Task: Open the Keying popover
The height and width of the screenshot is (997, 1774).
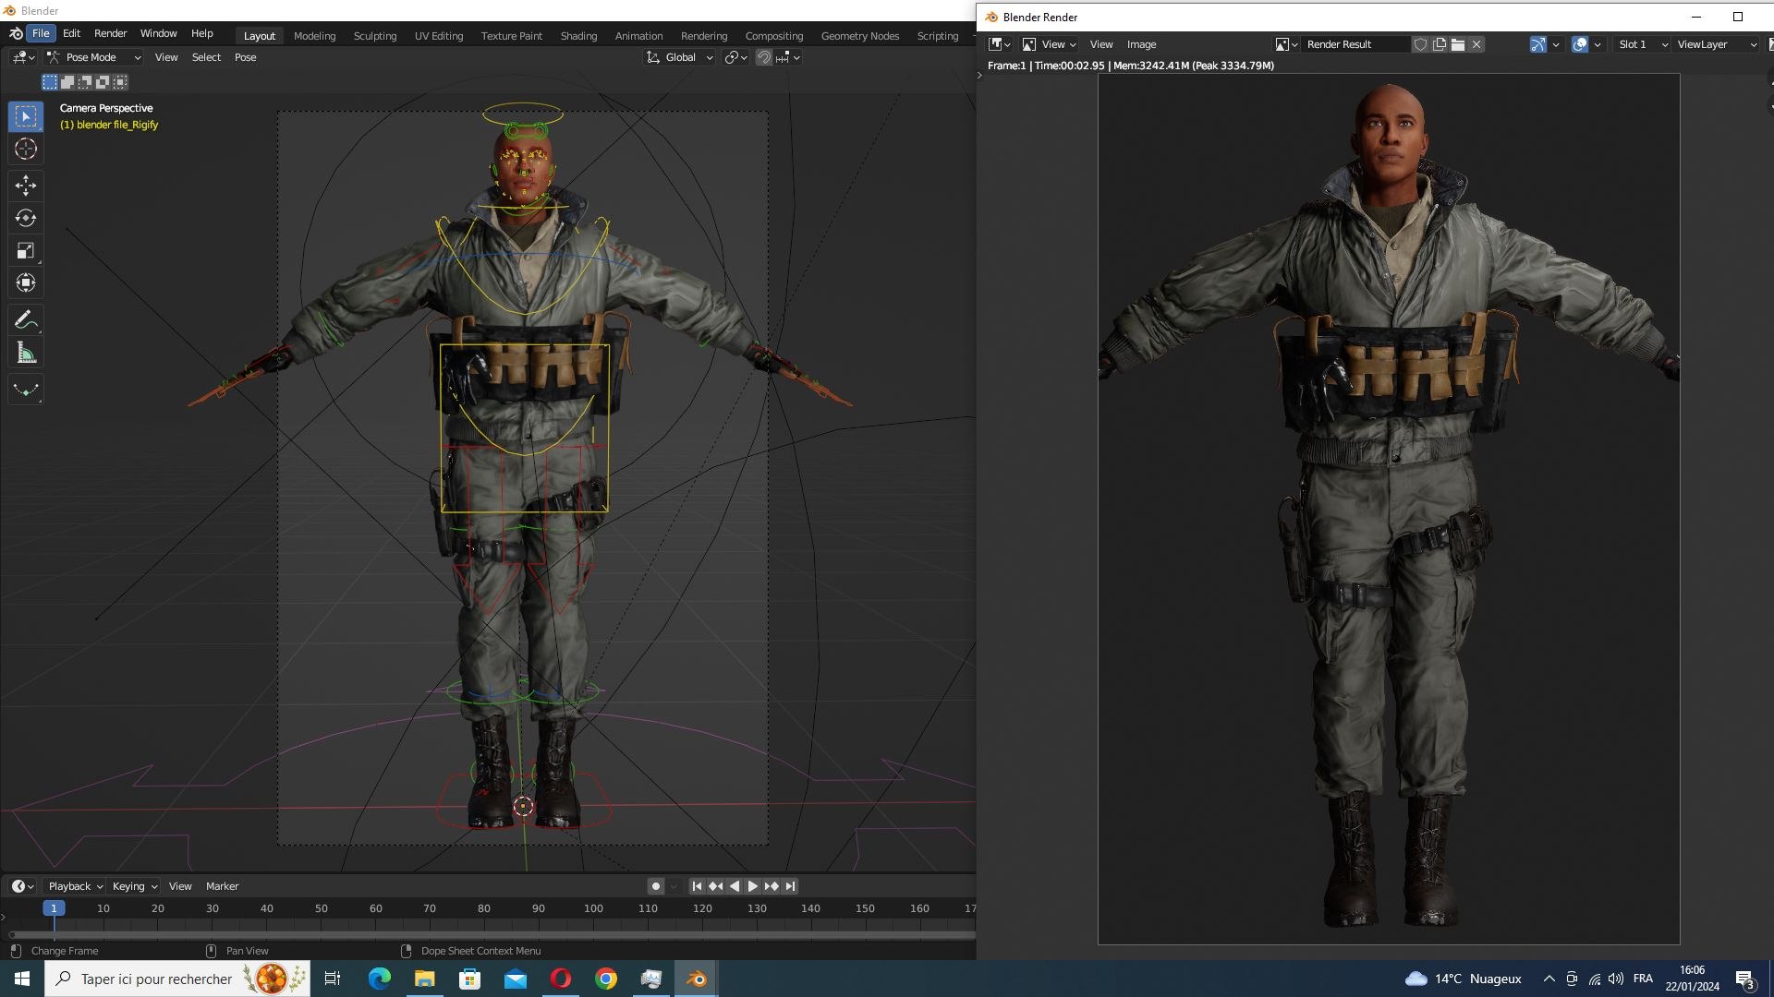Action: coord(134,886)
